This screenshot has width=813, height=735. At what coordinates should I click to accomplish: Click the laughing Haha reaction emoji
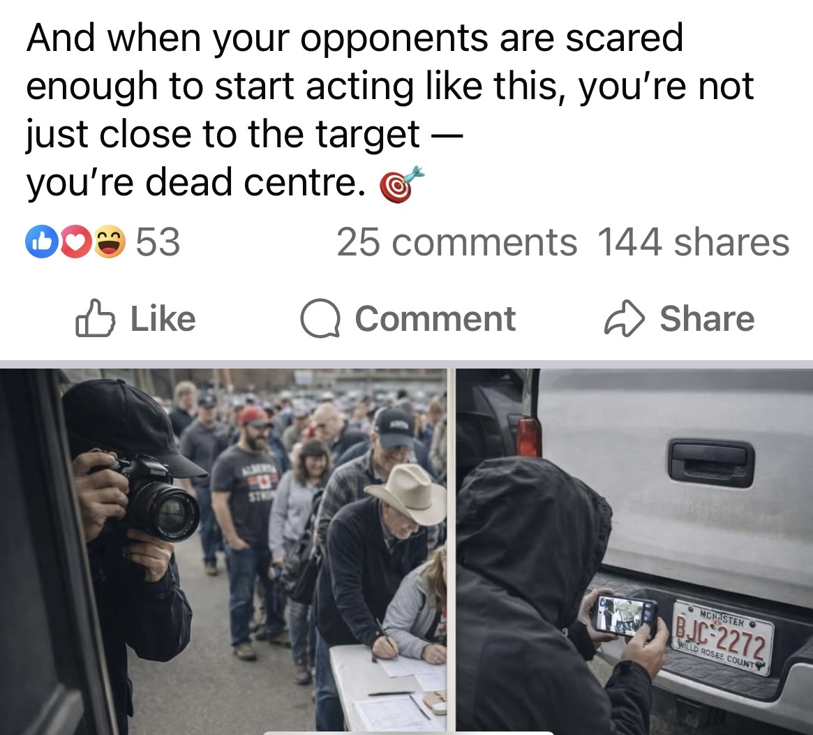click(109, 242)
